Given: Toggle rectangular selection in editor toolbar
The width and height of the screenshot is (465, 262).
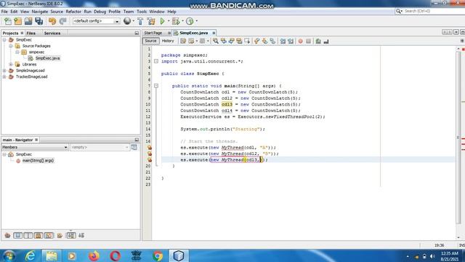Looking at the screenshot, I should click(247, 41).
